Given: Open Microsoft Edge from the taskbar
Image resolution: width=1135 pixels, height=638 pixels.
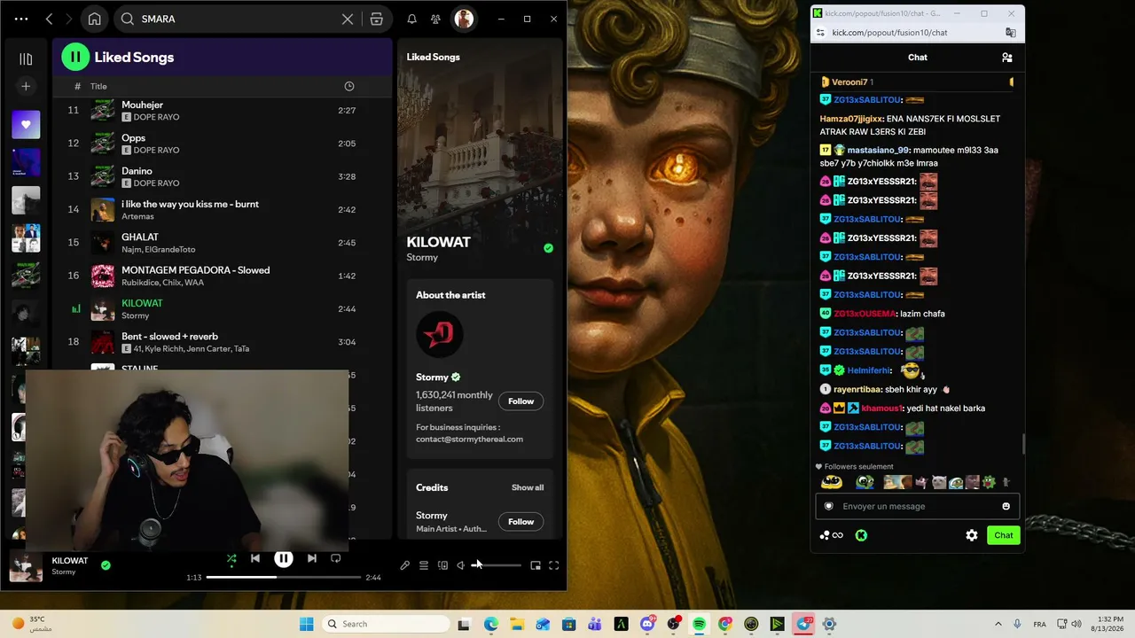Looking at the screenshot, I should (491, 624).
